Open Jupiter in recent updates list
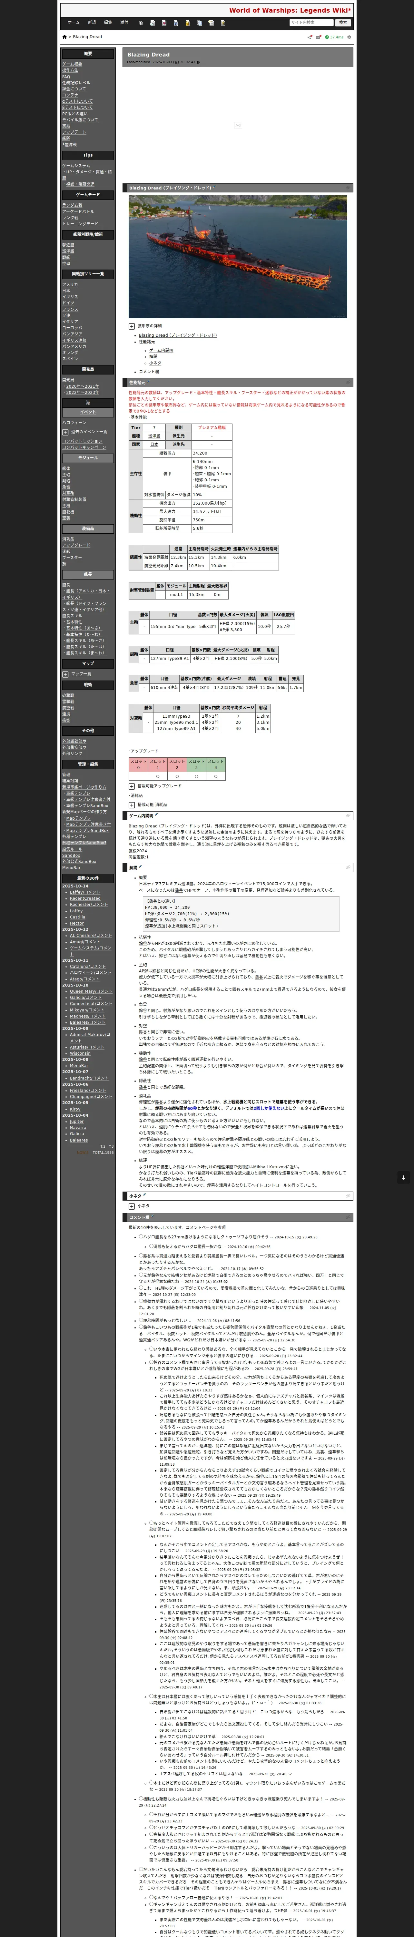The width and height of the screenshot is (414, 1937). [77, 1121]
